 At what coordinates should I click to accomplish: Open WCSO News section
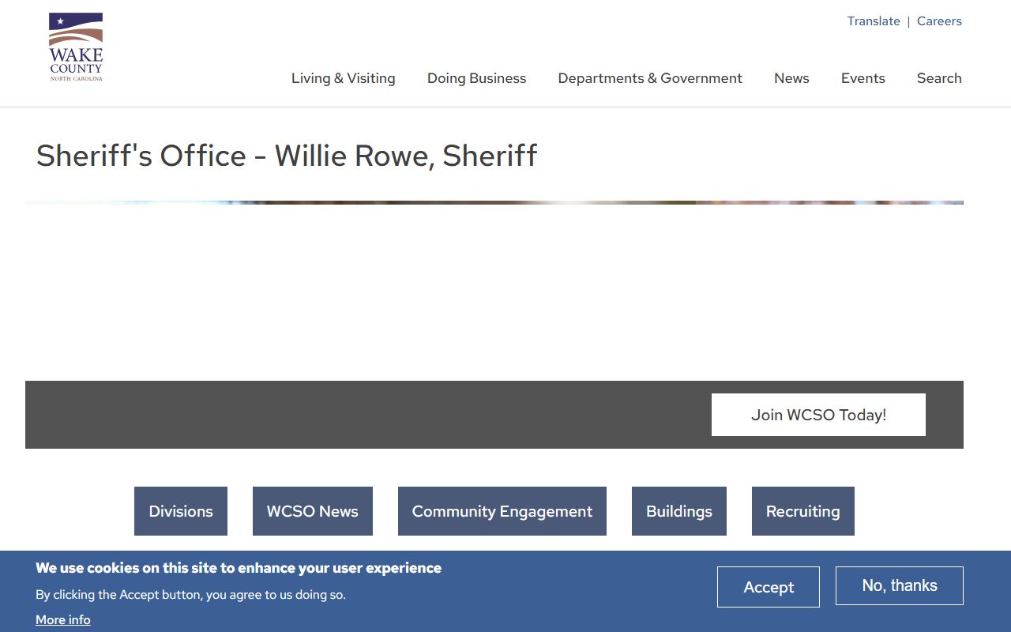[313, 511]
